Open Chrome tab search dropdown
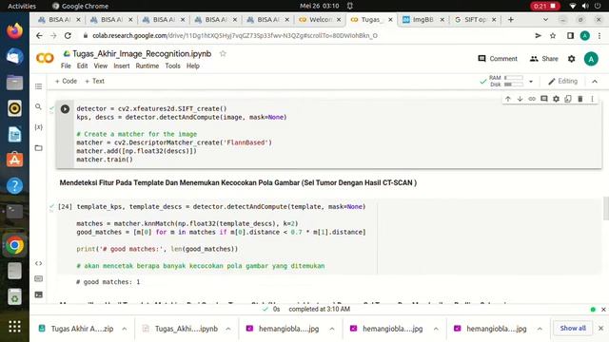609x342 pixels. 545,19
